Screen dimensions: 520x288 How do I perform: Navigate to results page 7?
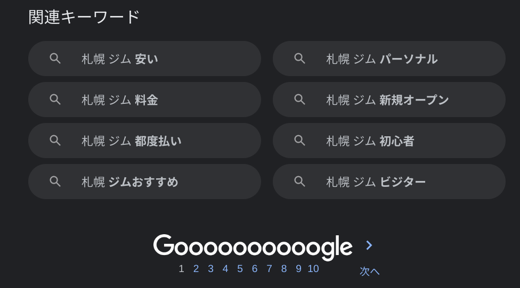(269, 269)
